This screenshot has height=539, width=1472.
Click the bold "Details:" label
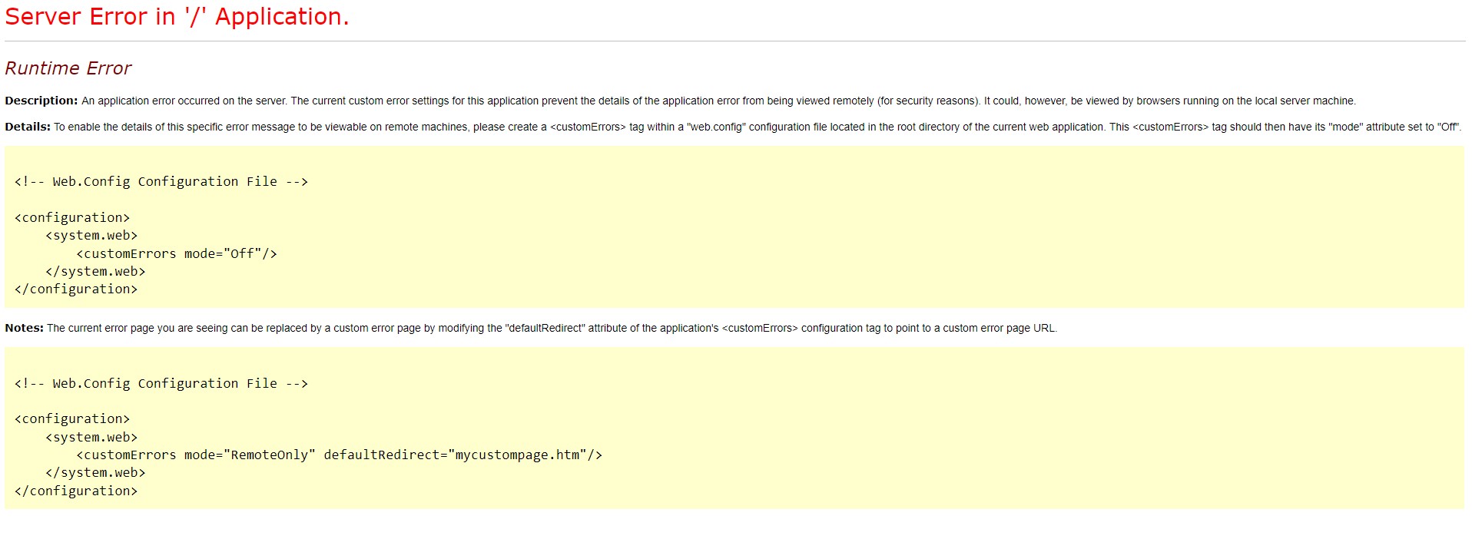coord(28,127)
